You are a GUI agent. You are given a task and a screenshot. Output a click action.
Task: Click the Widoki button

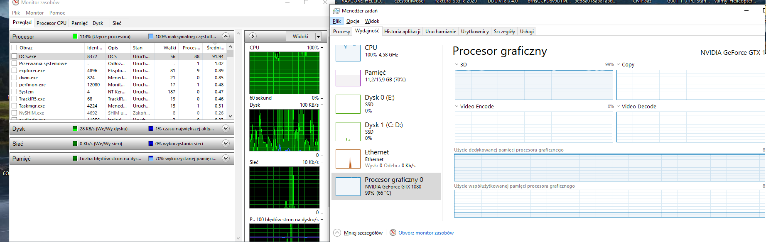(301, 37)
